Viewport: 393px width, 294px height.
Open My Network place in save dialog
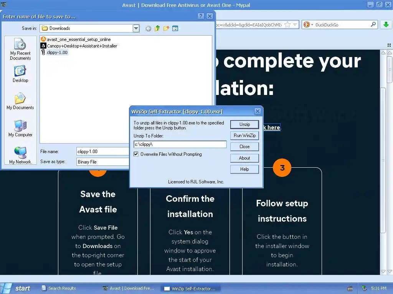tap(20, 155)
